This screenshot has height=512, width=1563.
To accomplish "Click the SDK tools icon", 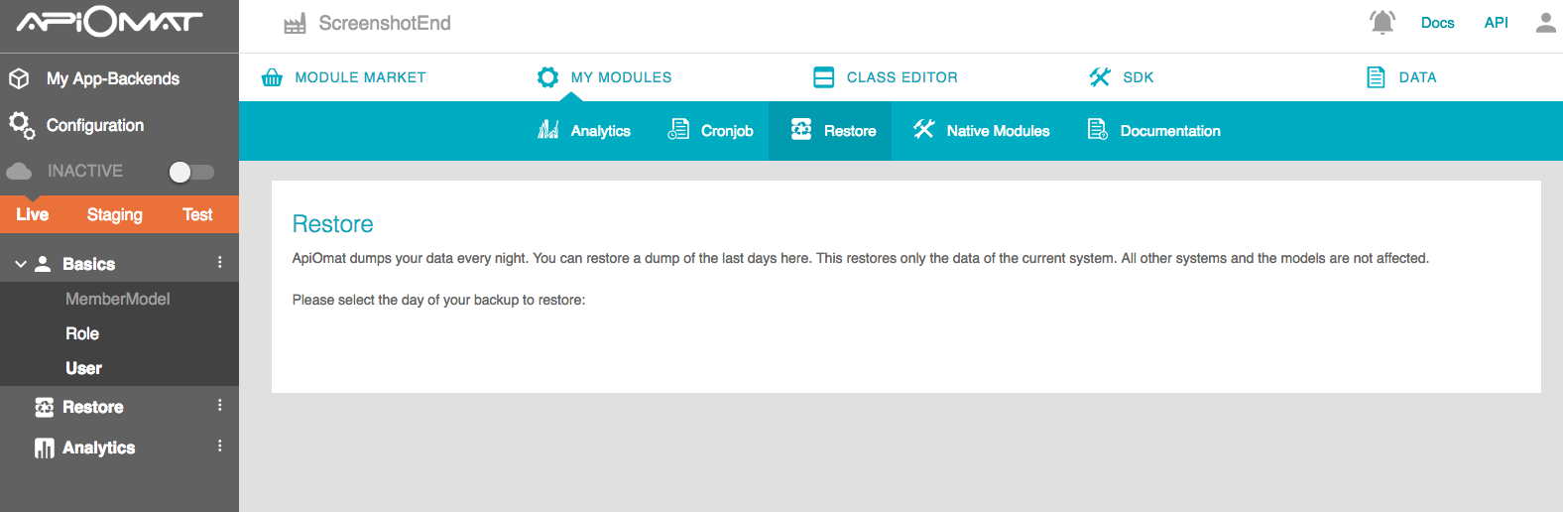I will (x=1100, y=77).
